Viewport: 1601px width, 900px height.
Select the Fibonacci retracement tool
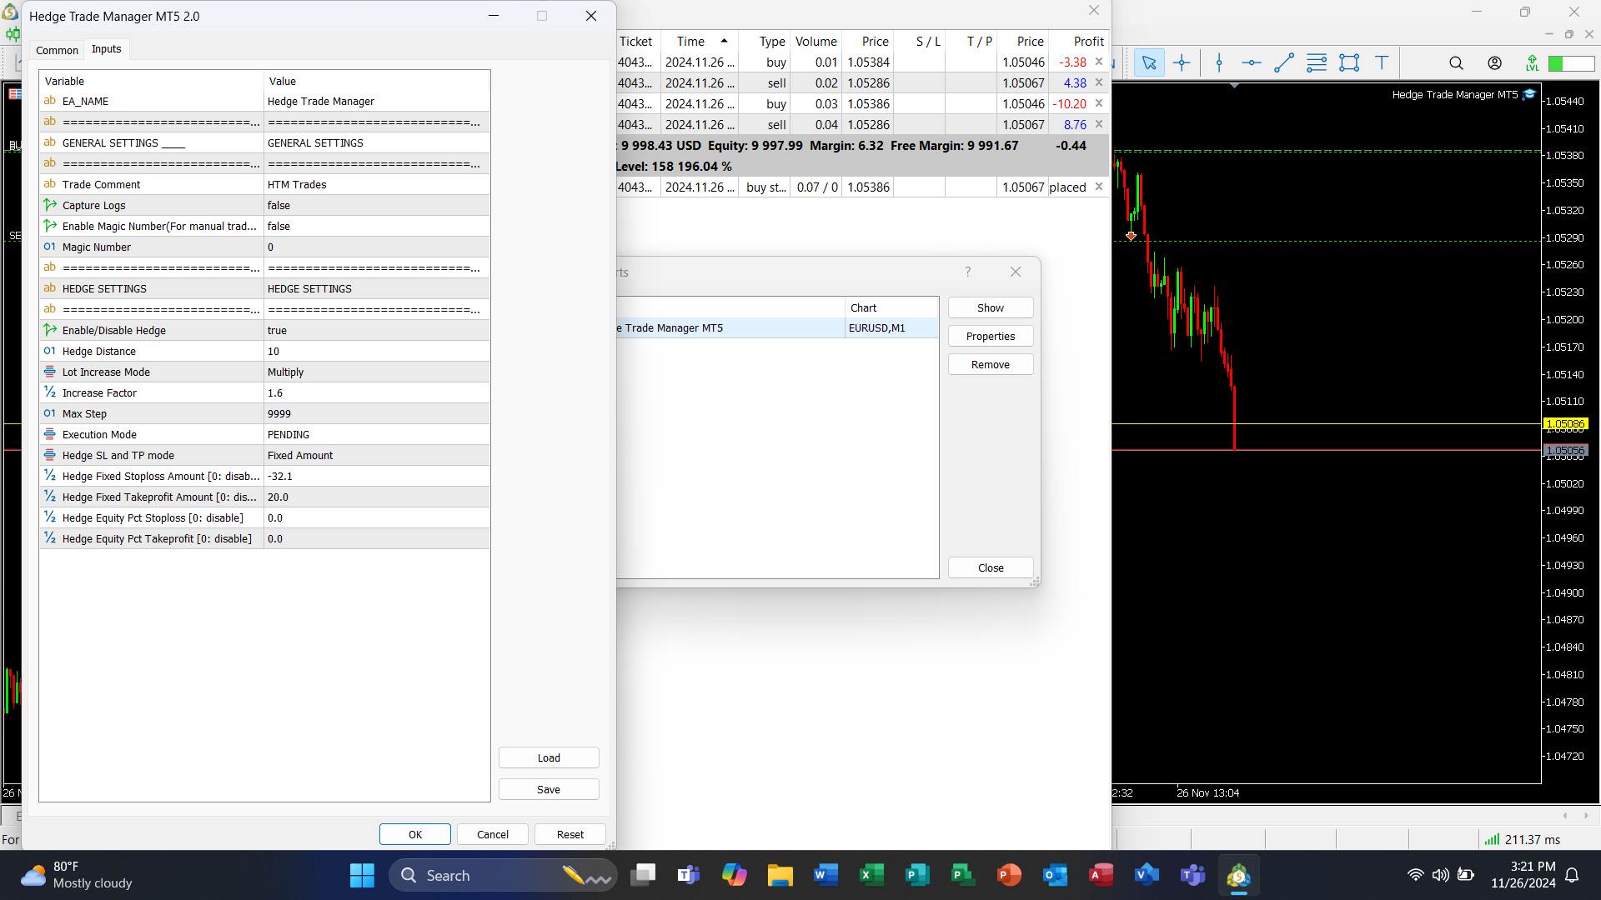[1317, 62]
